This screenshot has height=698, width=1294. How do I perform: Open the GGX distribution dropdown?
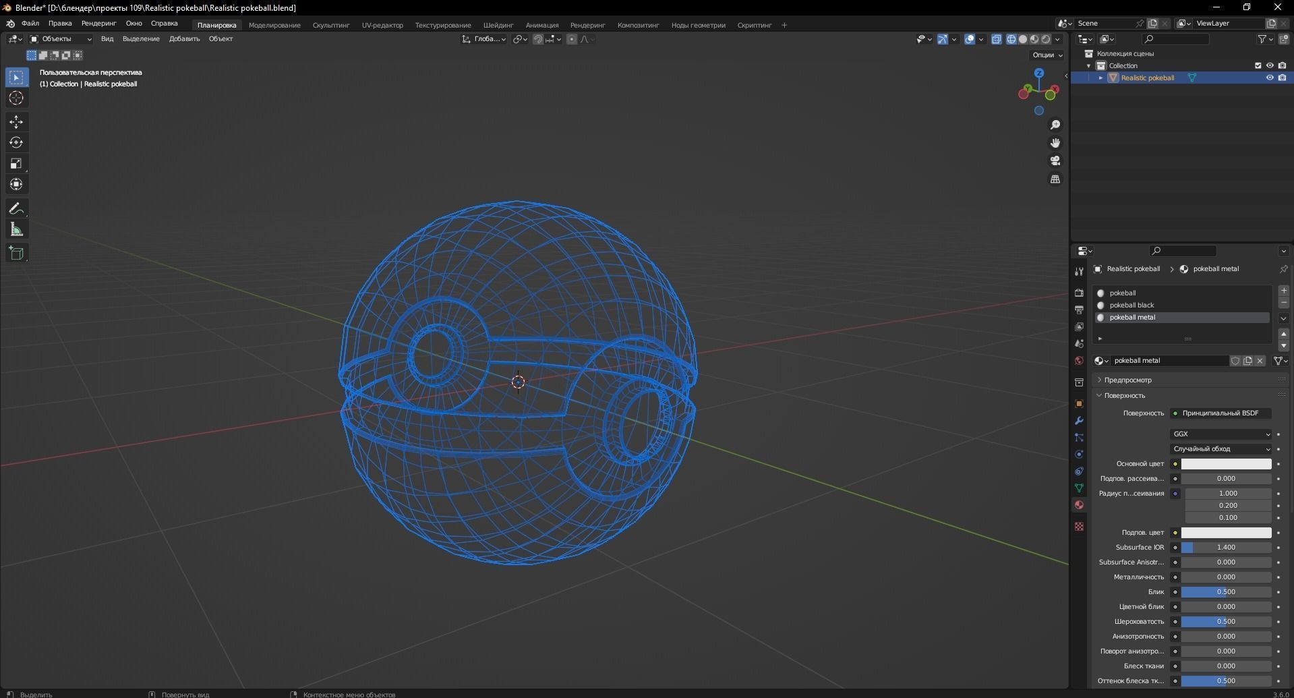click(x=1221, y=434)
